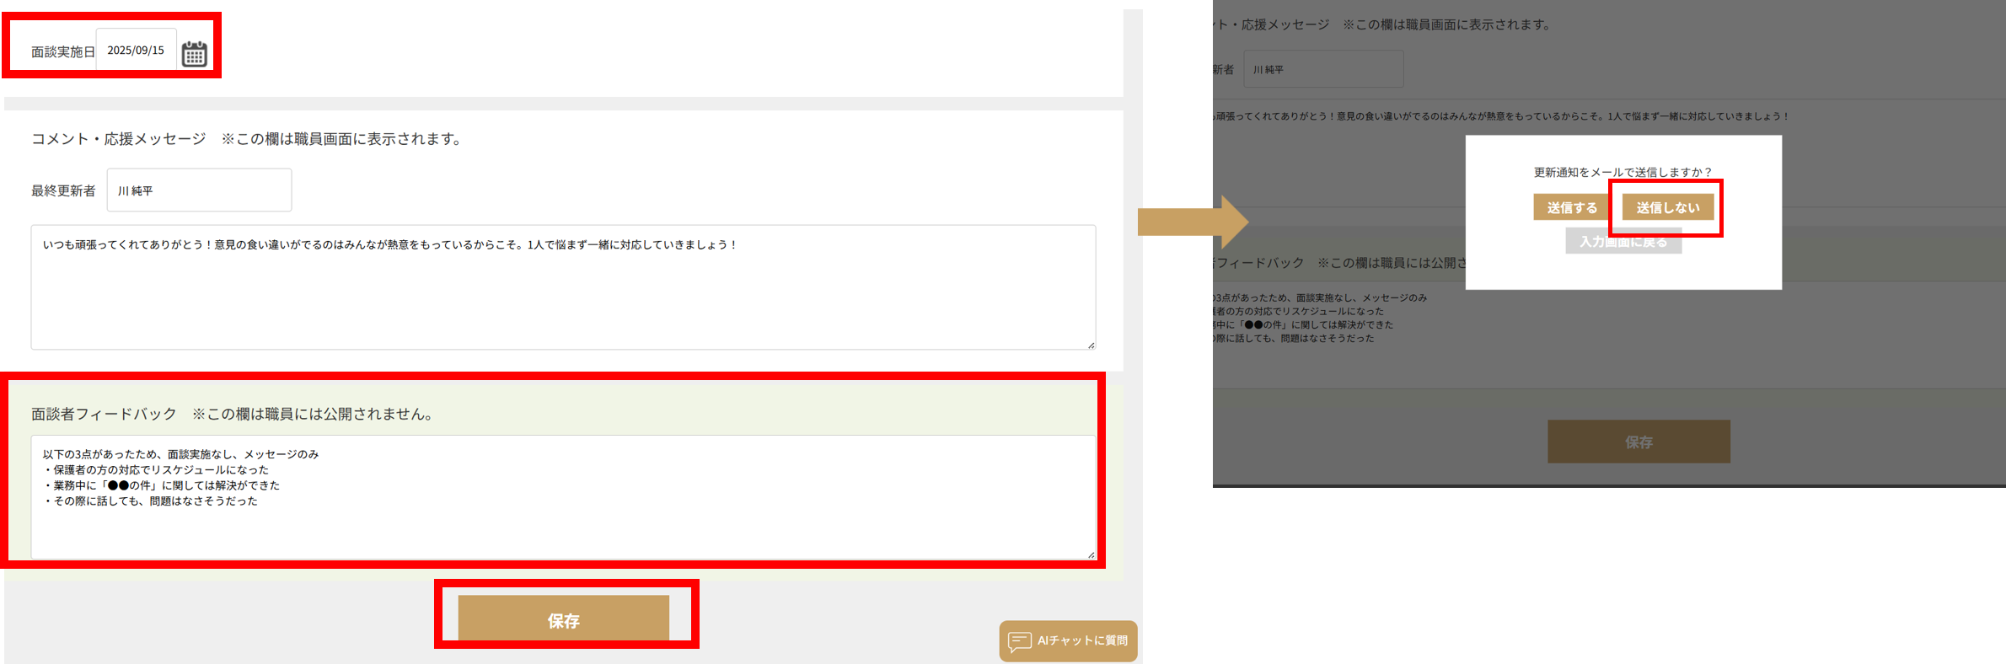Click the dimmed 保存 button behind the dialog
The width and height of the screenshot is (2006, 664).
click(1639, 442)
